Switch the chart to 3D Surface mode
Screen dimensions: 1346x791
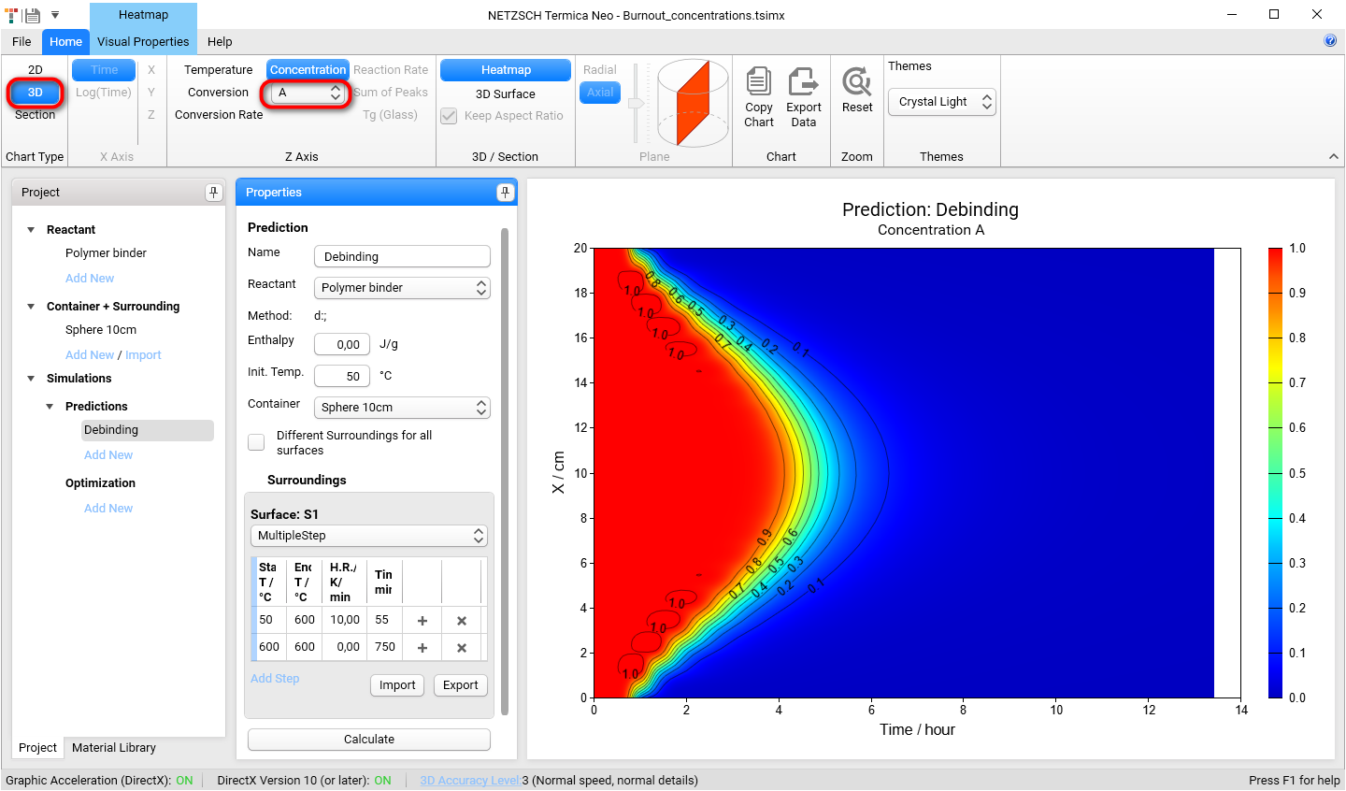(x=505, y=93)
